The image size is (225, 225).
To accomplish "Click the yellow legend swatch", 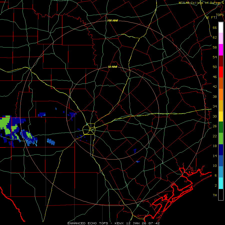I will pyautogui.click(x=221, y=116).
